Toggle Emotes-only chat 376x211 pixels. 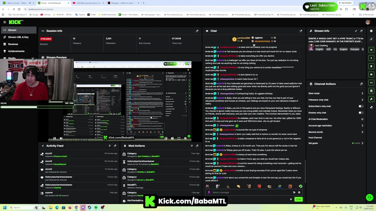361,113
